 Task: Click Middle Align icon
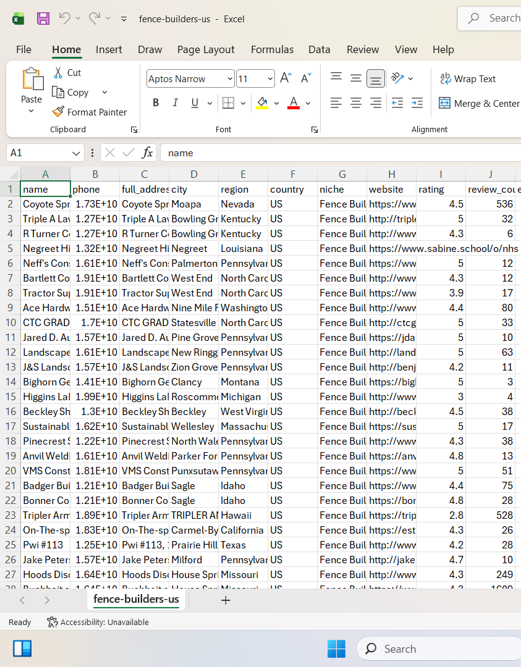tap(356, 78)
